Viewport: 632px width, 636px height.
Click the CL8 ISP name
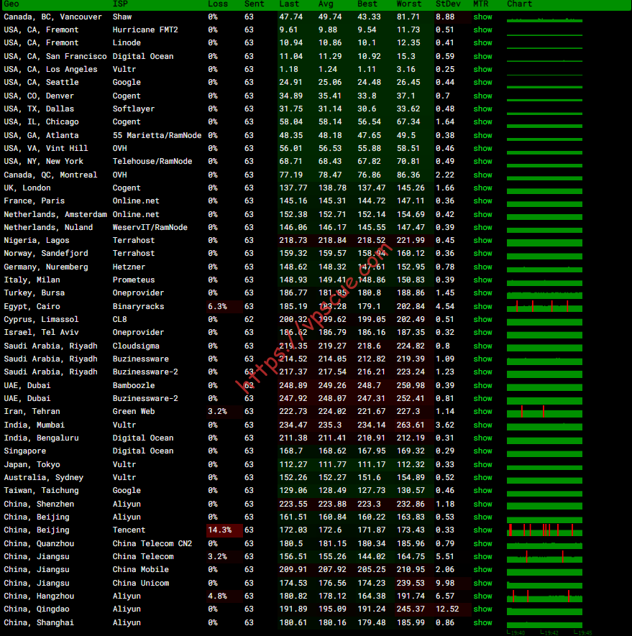point(120,320)
